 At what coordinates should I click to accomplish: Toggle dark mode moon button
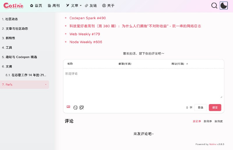224,6
